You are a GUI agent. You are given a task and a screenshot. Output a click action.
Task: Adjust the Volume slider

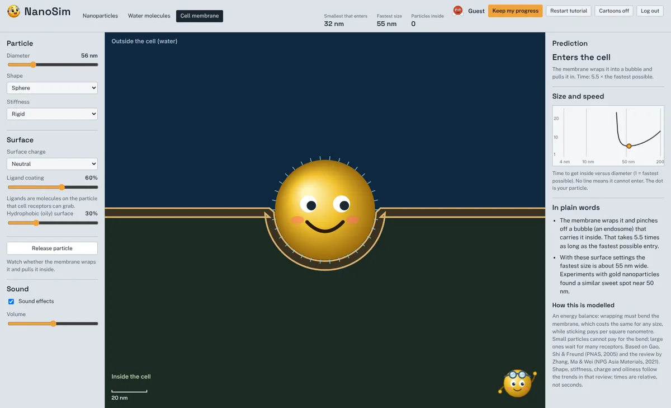coord(52,323)
